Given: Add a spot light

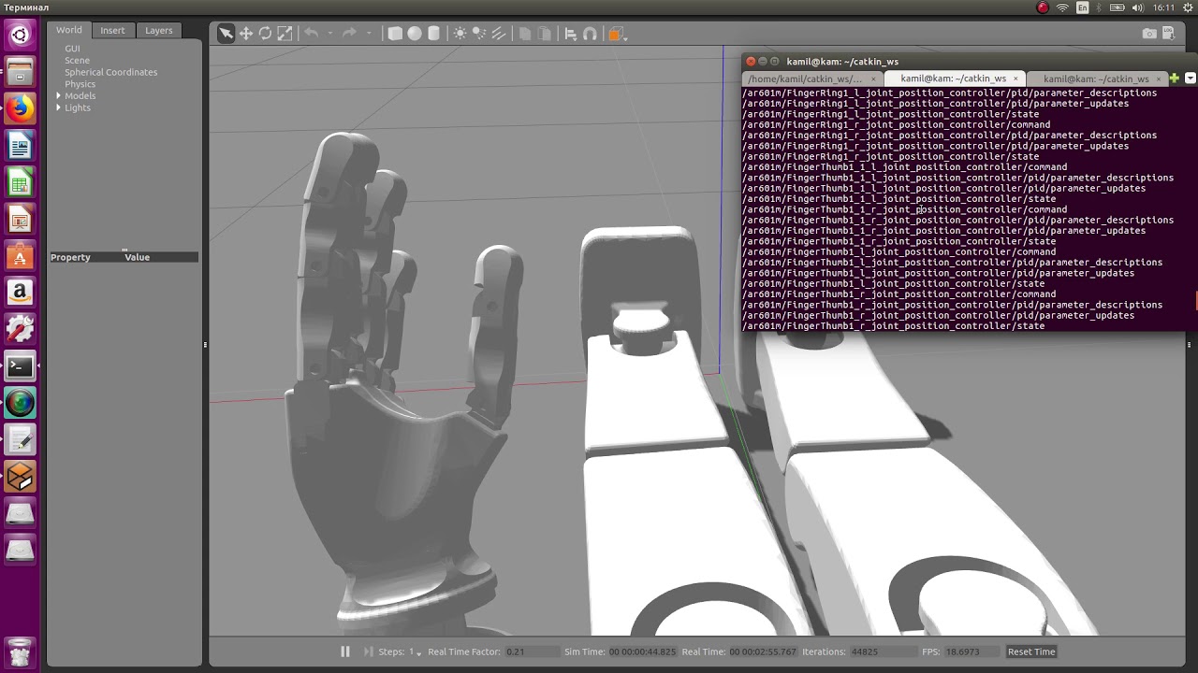Looking at the screenshot, I should [478, 34].
